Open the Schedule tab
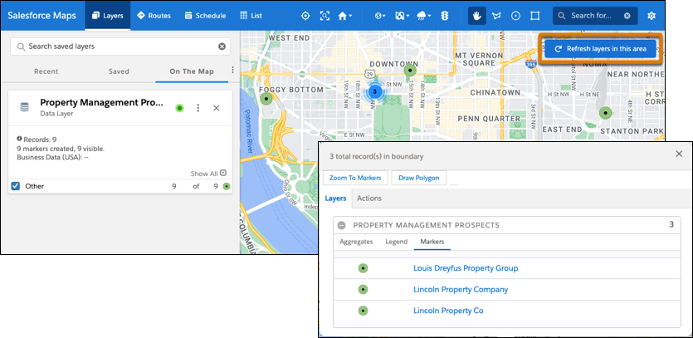The image size is (693, 338). 205,16
